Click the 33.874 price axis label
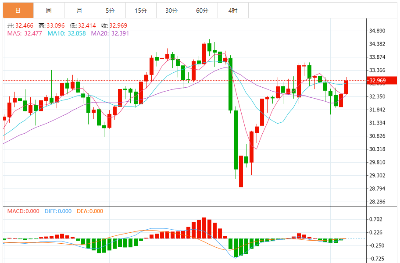The image size is (400, 263). (377, 57)
